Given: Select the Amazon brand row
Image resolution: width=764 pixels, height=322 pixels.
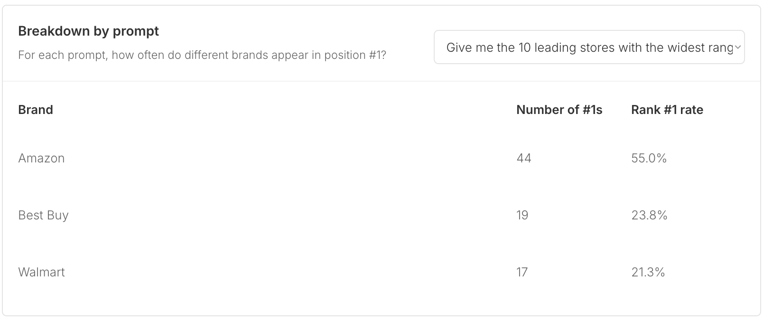Looking at the screenshot, I should pyautogui.click(x=382, y=158).
